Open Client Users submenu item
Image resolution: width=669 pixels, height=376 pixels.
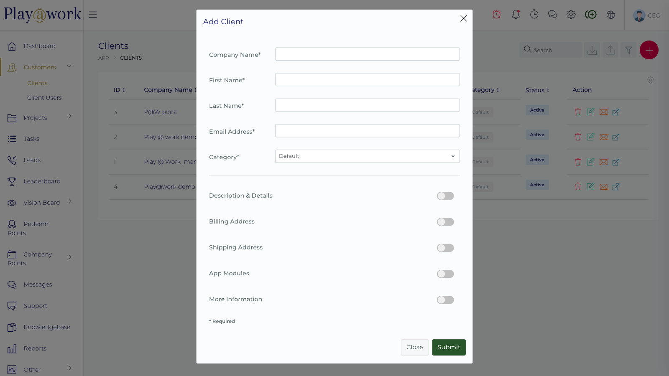pyautogui.click(x=44, y=98)
